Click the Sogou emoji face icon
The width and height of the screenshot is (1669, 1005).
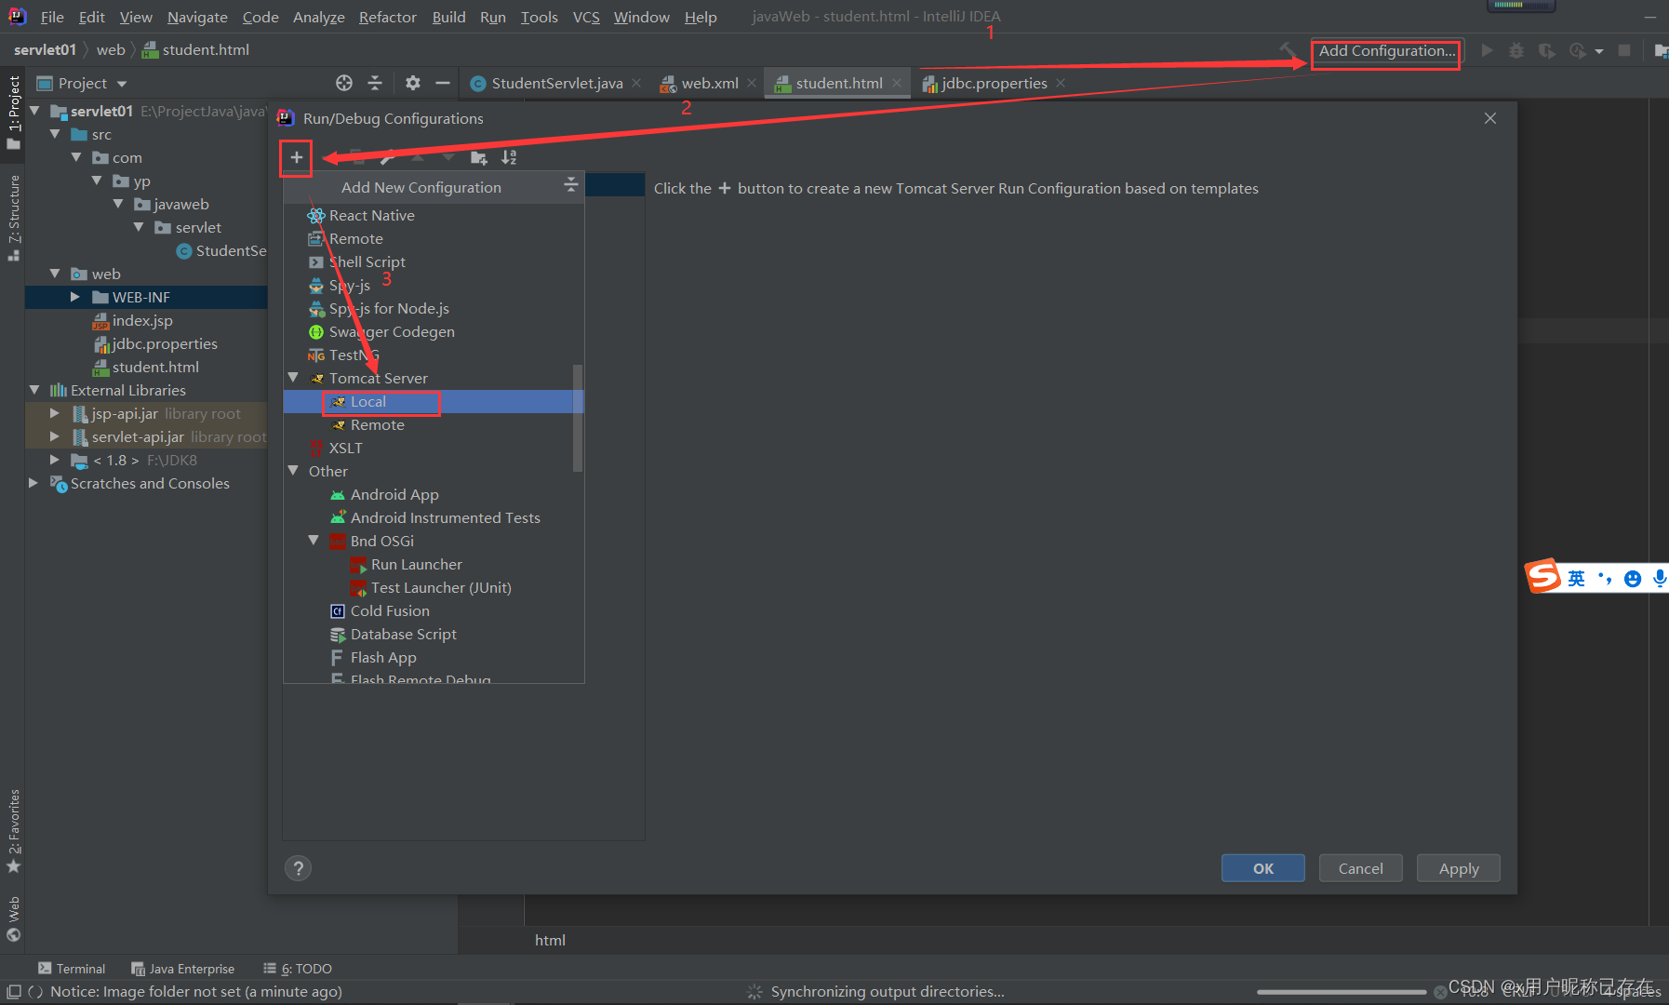[1633, 579]
